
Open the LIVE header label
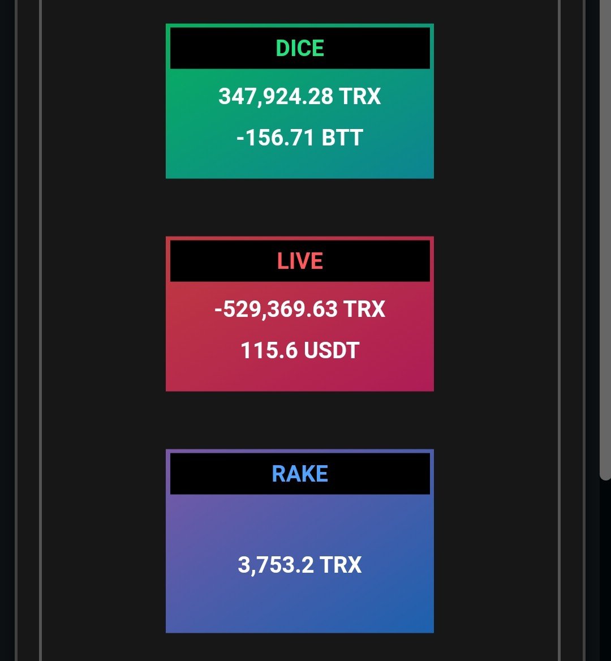300,261
